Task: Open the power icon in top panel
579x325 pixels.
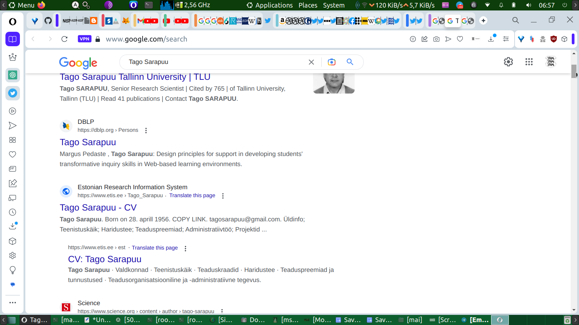Action: [565, 5]
